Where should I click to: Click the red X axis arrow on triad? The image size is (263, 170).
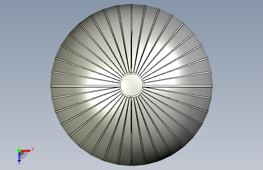click(x=25, y=151)
